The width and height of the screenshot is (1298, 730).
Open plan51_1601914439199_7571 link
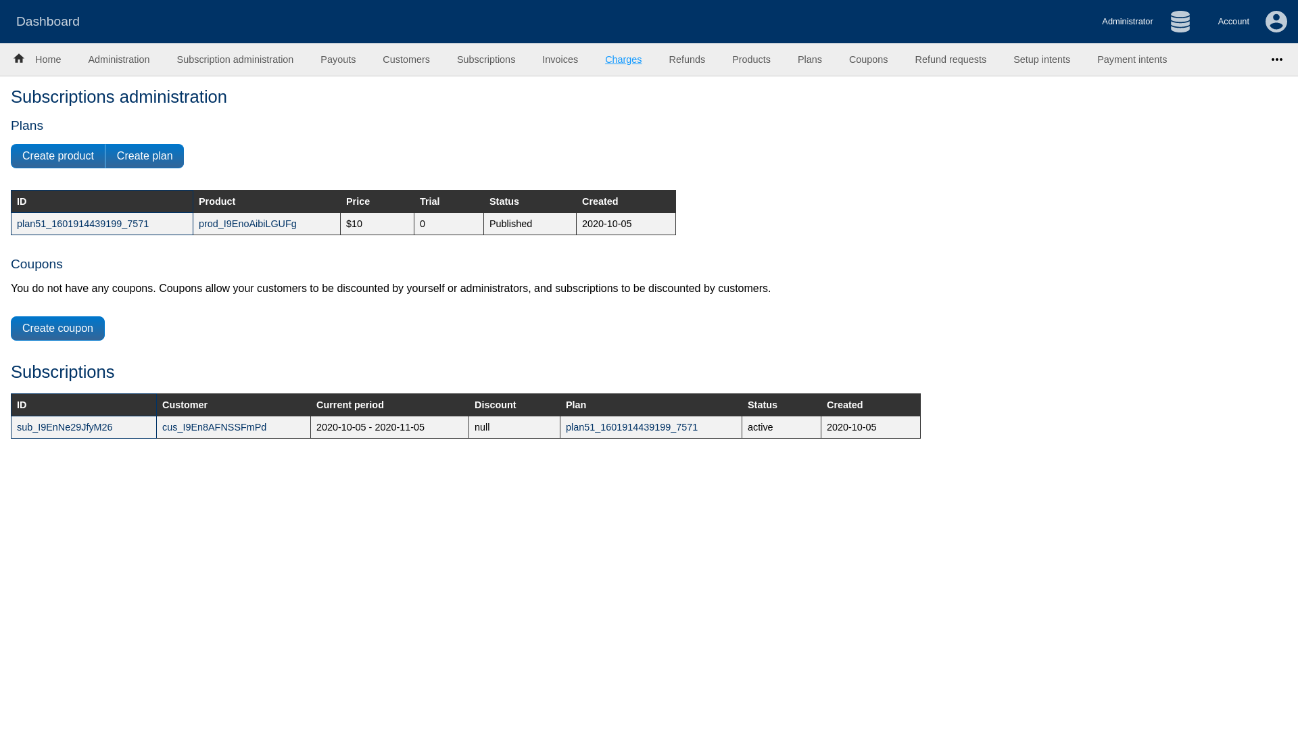[x=83, y=224]
